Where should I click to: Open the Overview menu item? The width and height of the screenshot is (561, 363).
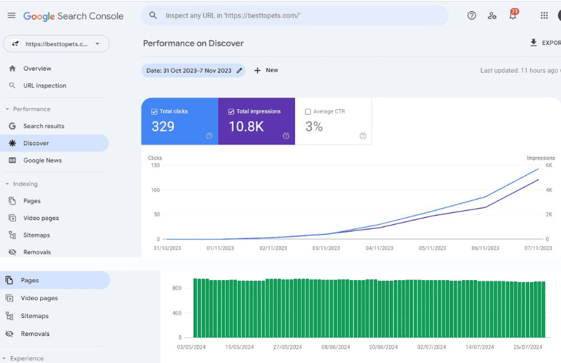point(55,68)
